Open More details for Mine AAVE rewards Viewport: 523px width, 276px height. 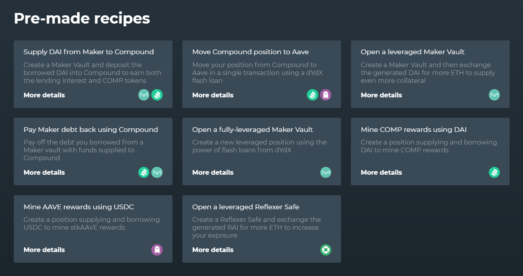click(44, 250)
